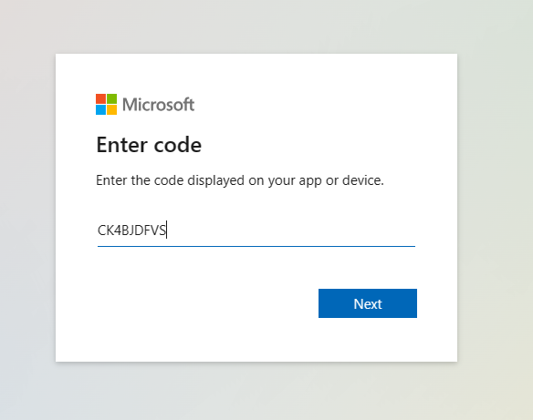Viewport: 533px width, 420px height.
Task: Place cursor inside the CK4BJDFVS code text
Action: [x=131, y=230]
